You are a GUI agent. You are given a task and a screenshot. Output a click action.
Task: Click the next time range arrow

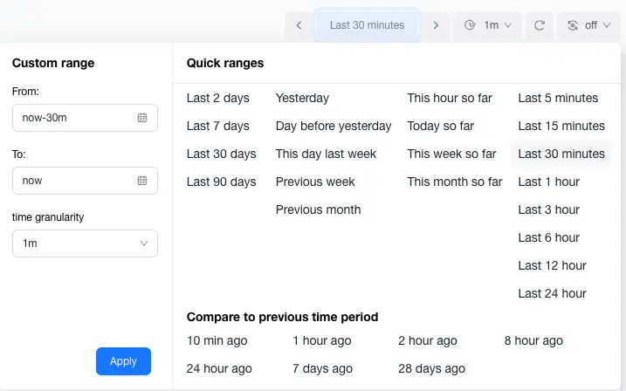[x=436, y=25]
